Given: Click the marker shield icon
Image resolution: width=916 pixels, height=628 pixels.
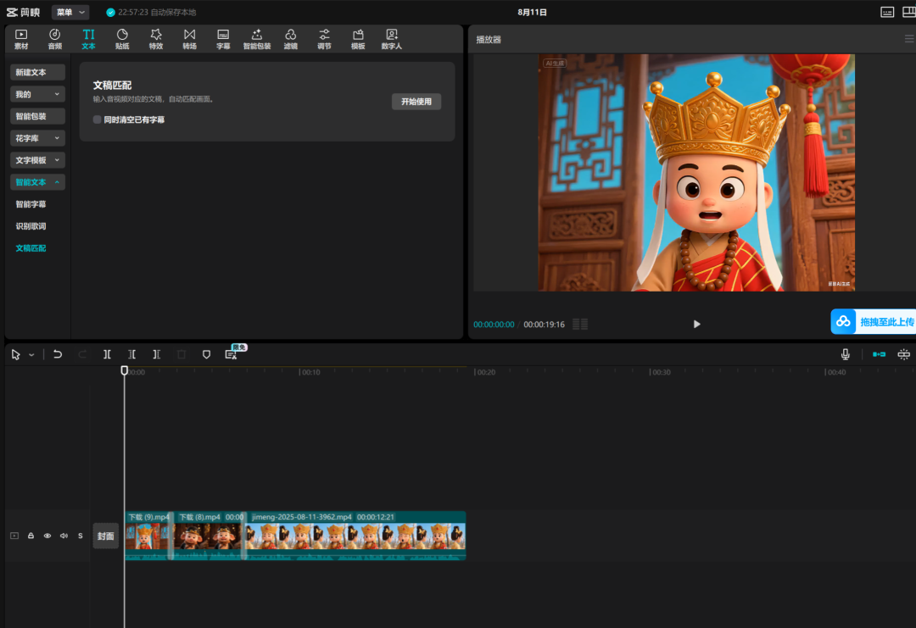Looking at the screenshot, I should (x=206, y=354).
